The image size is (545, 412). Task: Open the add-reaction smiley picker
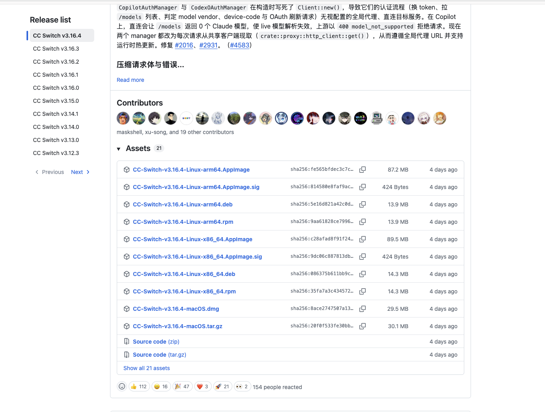click(x=122, y=386)
